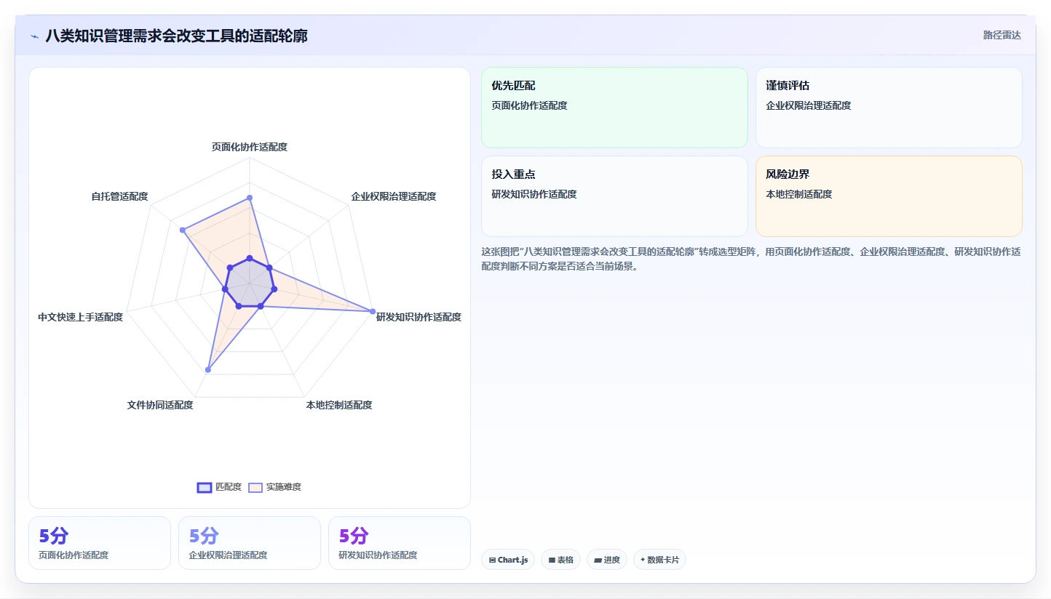Click the 表格 tag
Screen dimensions: 1051x599
tap(560, 560)
